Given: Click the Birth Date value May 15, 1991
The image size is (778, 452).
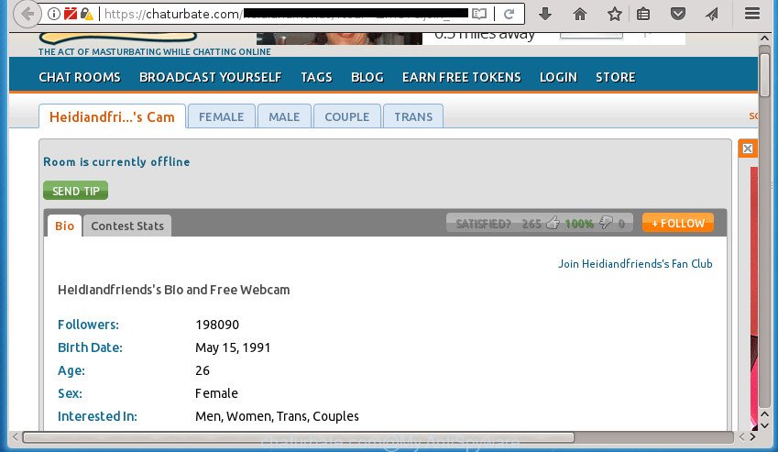Looking at the screenshot, I should (233, 347).
